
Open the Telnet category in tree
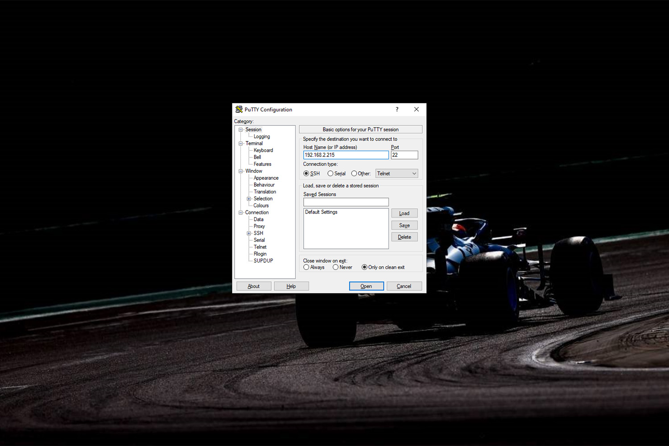click(x=260, y=247)
